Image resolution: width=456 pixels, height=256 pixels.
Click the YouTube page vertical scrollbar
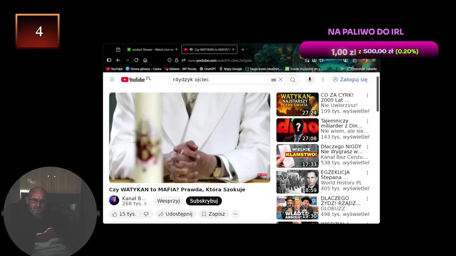click(x=378, y=94)
